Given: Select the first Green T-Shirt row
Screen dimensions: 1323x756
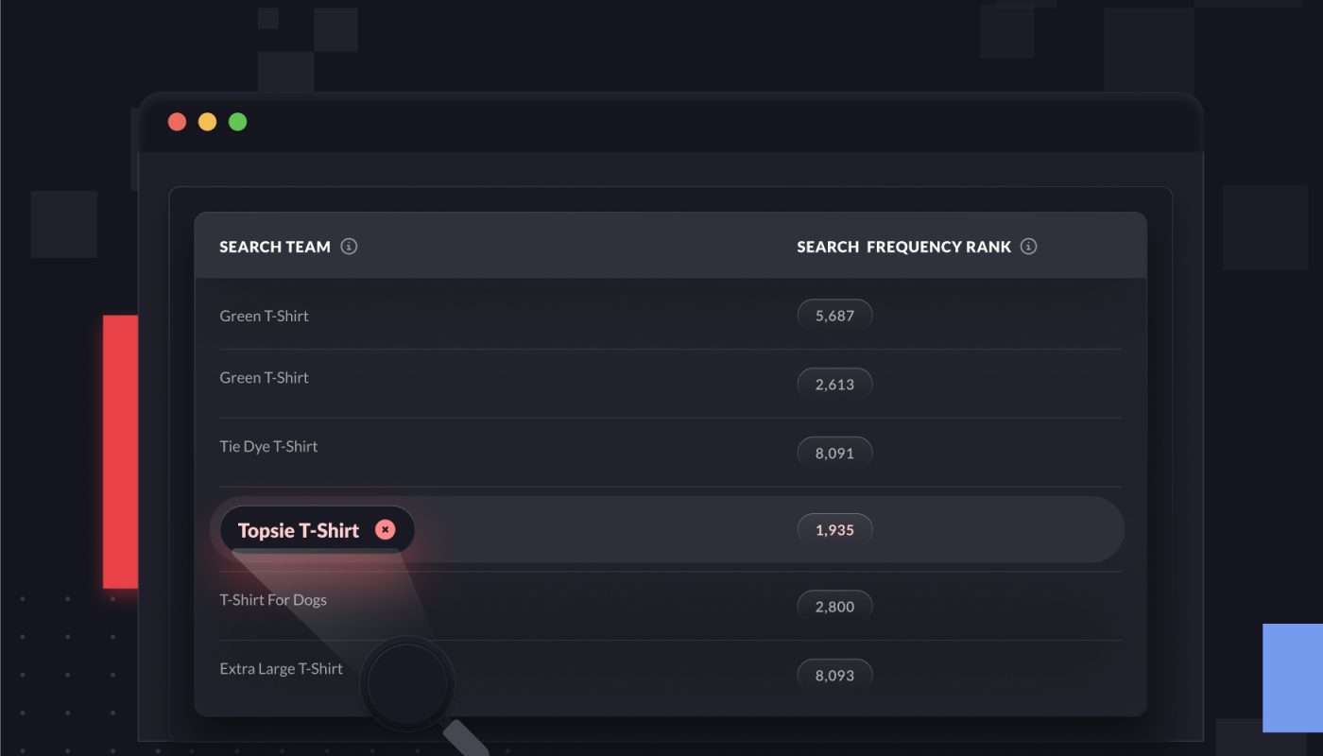Looking at the screenshot, I should tap(671, 316).
